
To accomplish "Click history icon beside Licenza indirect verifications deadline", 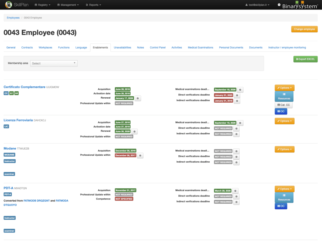I will [236, 134].
